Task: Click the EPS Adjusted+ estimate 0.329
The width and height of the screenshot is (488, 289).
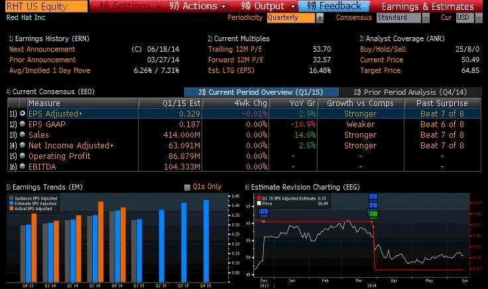Action: pyautogui.click(x=190, y=114)
